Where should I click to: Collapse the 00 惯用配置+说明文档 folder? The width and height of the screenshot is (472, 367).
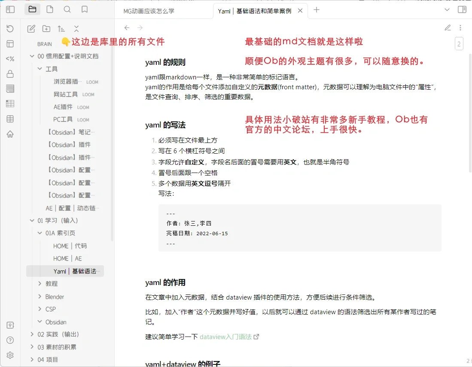tap(32, 55)
